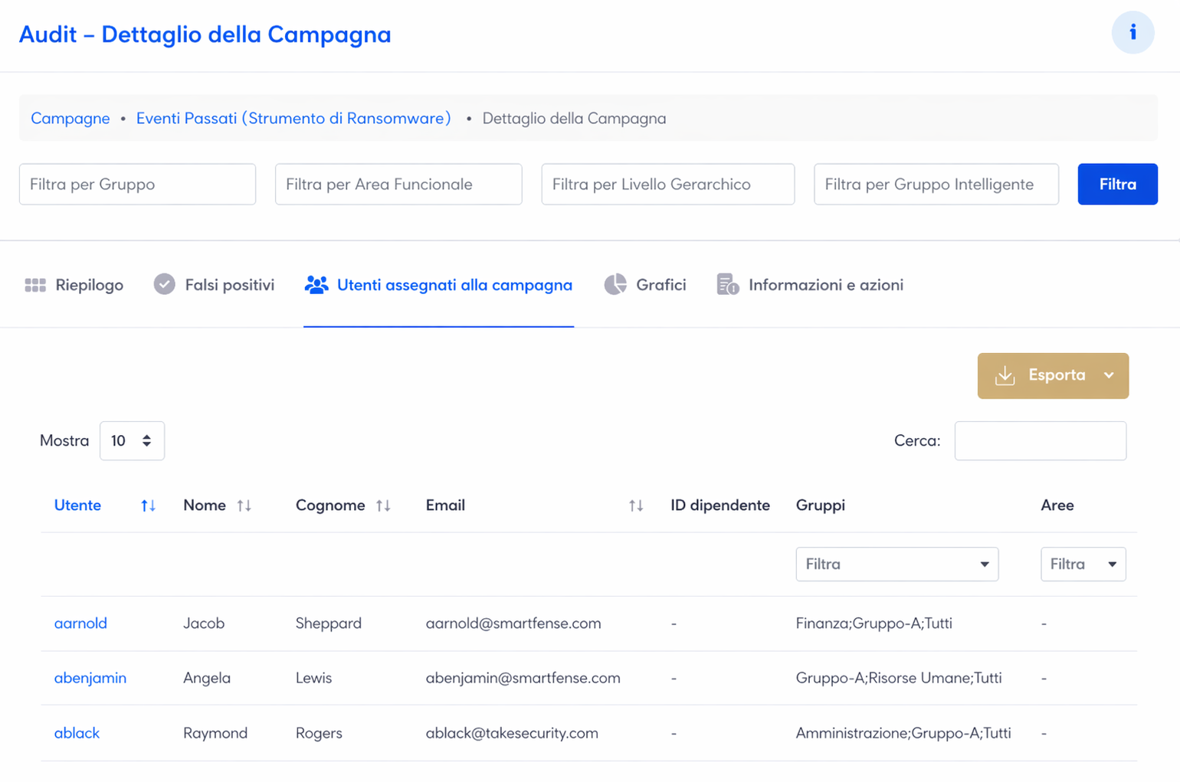Open the Mostra 10 entries selector

tap(132, 440)
